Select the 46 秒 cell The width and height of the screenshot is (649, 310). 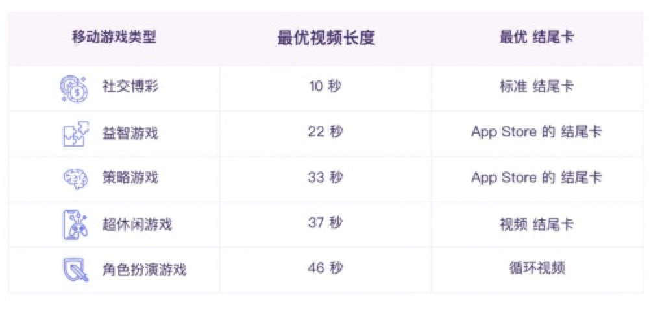pos(325,268)
